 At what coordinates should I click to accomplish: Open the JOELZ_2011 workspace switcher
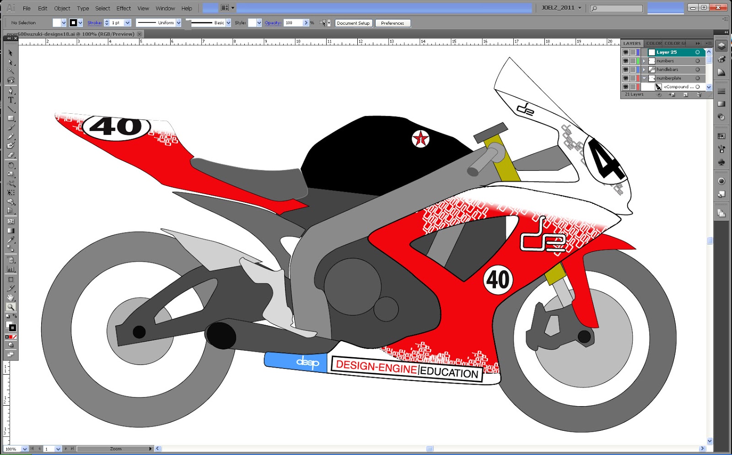[561, 8]
